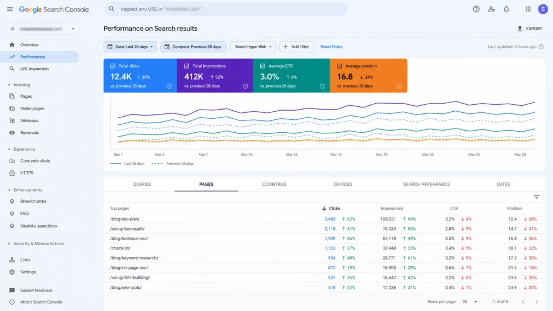This screenshot has width=553, height=311.
Task: Go to previous page of results
Action: pyautogui.click(x=523, y=302)
